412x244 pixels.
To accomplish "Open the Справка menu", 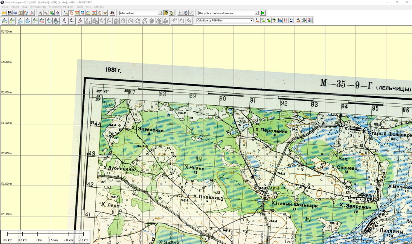I will point(98,7).
